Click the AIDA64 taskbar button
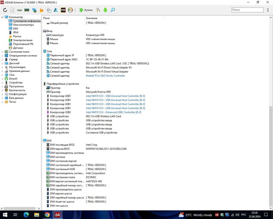 pos(57,215)
